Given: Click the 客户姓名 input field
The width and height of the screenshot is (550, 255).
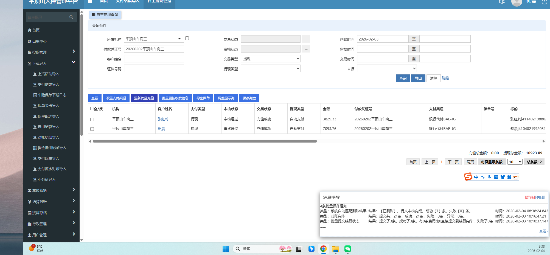Looking at the screenshot, I should click(x=154, y=59).
